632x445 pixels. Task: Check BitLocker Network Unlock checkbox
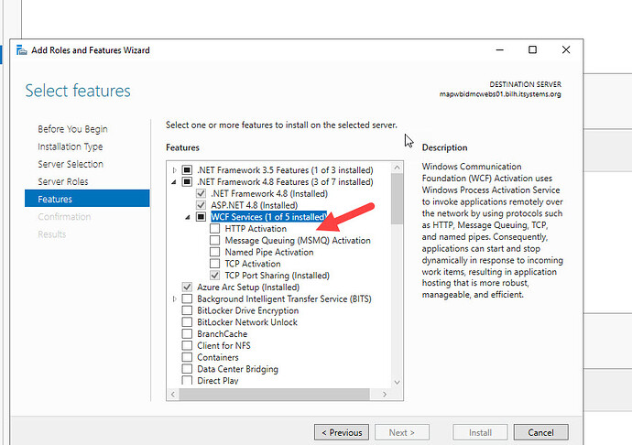(x=187, y=322)
